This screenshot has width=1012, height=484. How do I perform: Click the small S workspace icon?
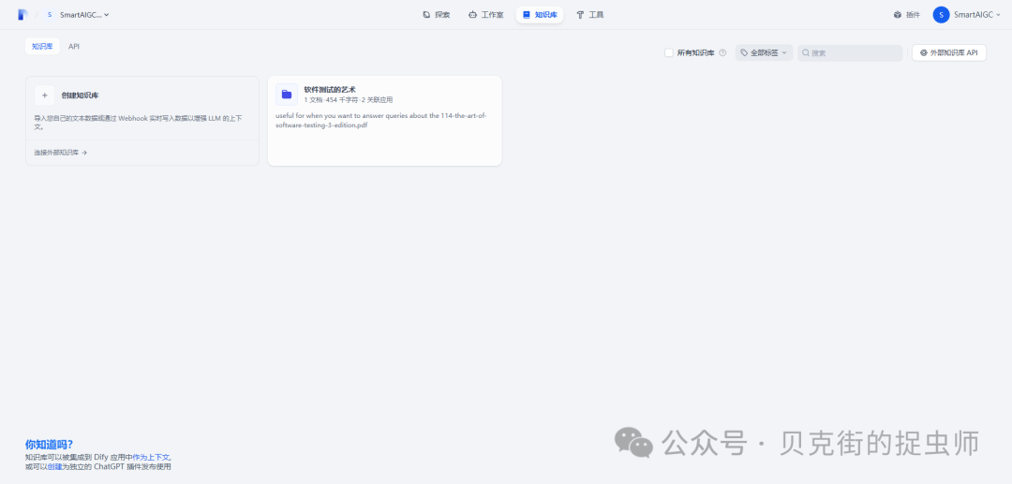pos(50,14)
